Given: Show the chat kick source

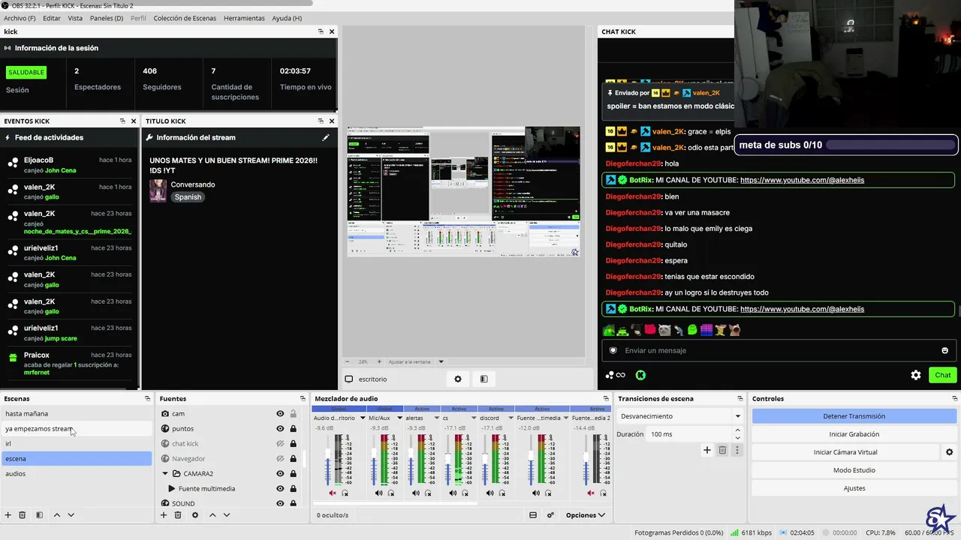Looking at the screenshot, I should (280, 443).
